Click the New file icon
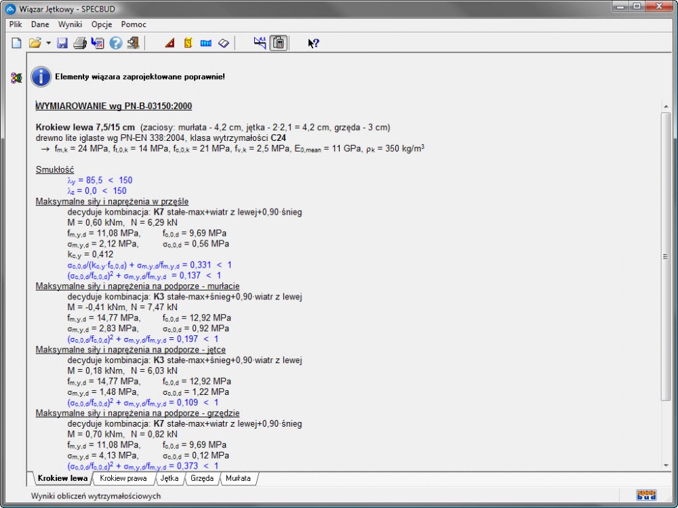 point(17,43)
